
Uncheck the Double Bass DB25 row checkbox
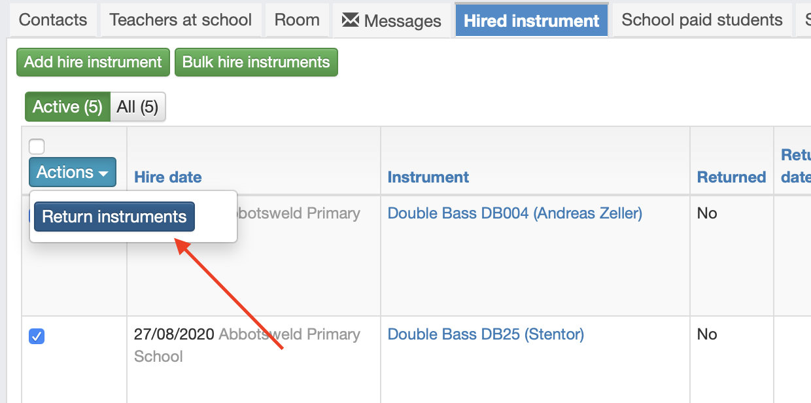pos(37,337)
